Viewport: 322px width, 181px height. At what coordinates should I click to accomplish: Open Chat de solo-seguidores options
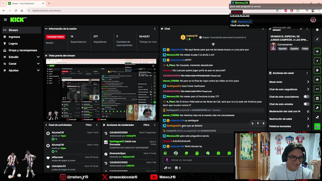(289, 89)
